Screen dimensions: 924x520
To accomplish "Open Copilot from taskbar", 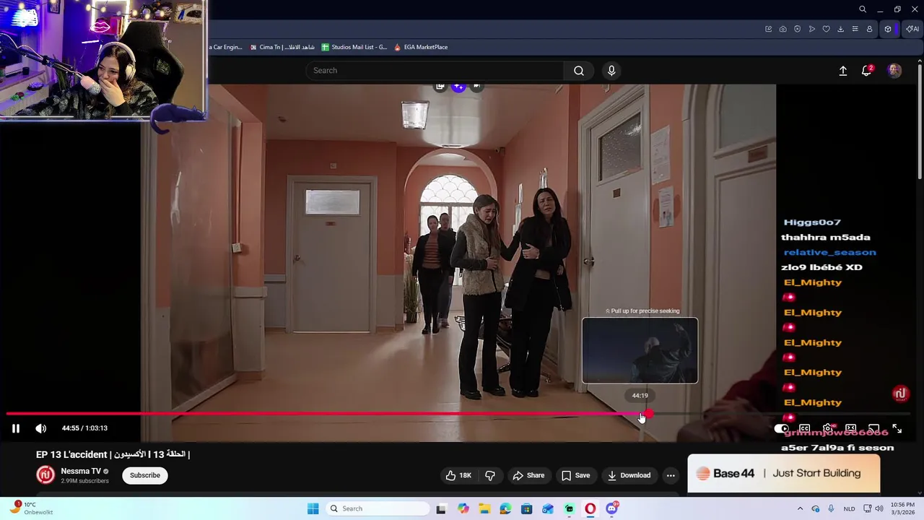I will (x=463, y=508).
